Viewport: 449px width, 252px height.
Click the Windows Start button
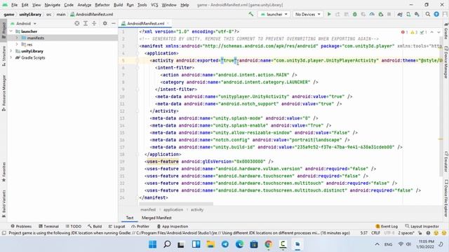click(153, 244)
